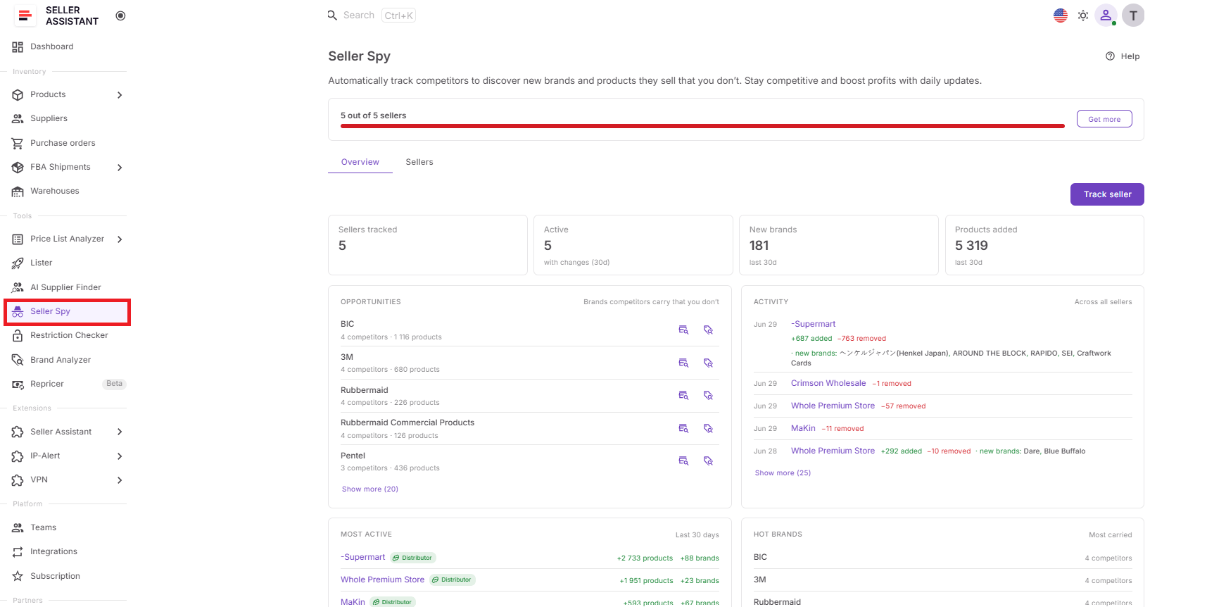Switch to the Sellers tab
Screen dimensions: 1226x607
[x=419, y=162]
